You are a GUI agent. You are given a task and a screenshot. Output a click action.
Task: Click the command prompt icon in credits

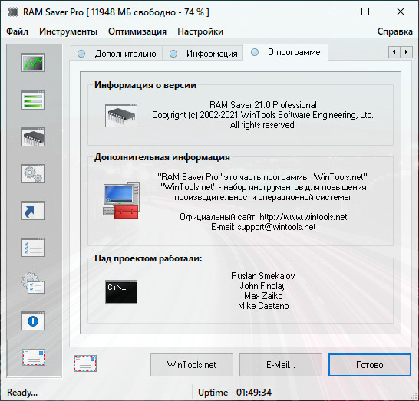[x=121, y=292]
